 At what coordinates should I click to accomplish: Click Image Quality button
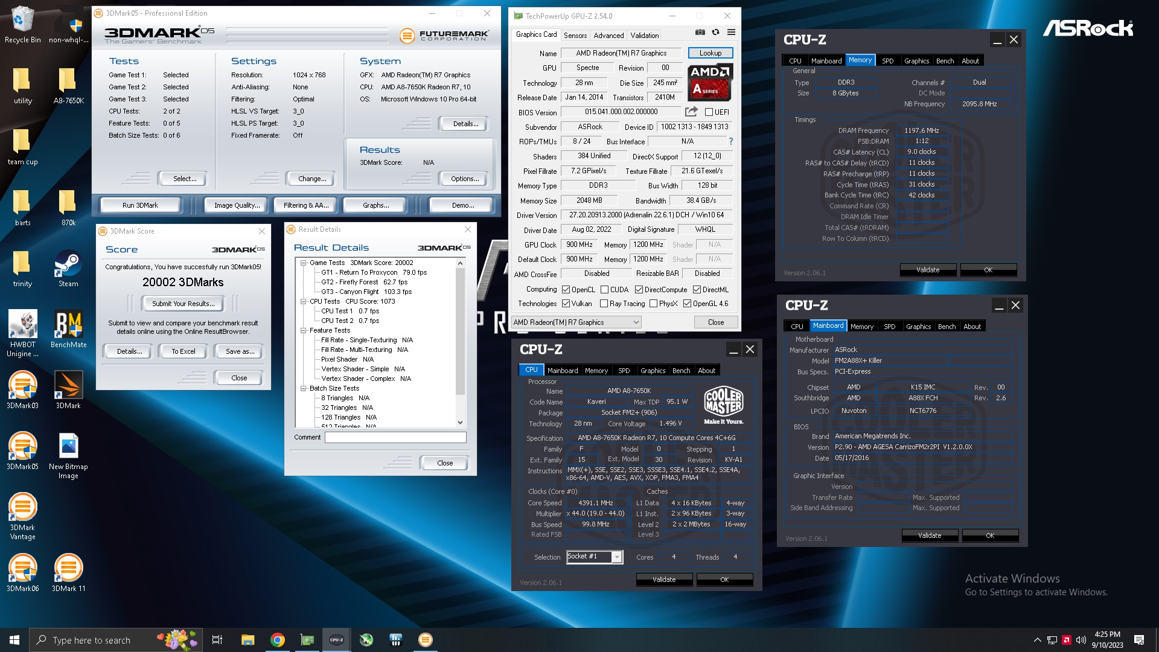click(x=237, y=205)
